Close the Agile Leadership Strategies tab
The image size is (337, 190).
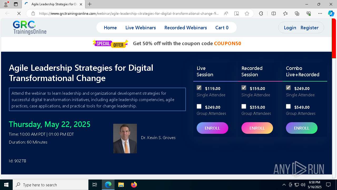[81, 4]
